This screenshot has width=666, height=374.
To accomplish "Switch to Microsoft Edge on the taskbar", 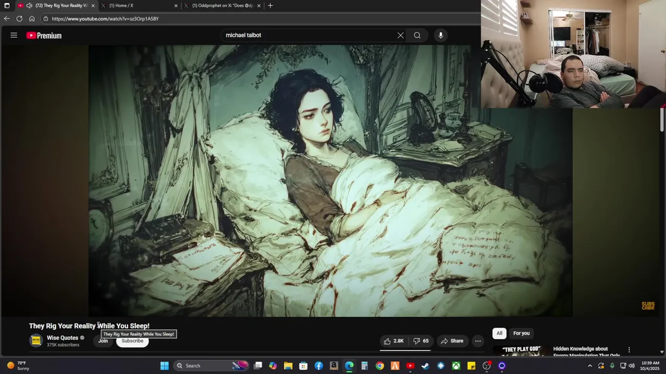I will point(349,366).
